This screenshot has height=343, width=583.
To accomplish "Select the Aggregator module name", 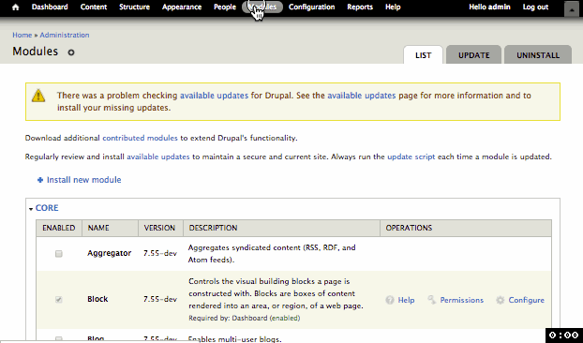I will [110, 253].
